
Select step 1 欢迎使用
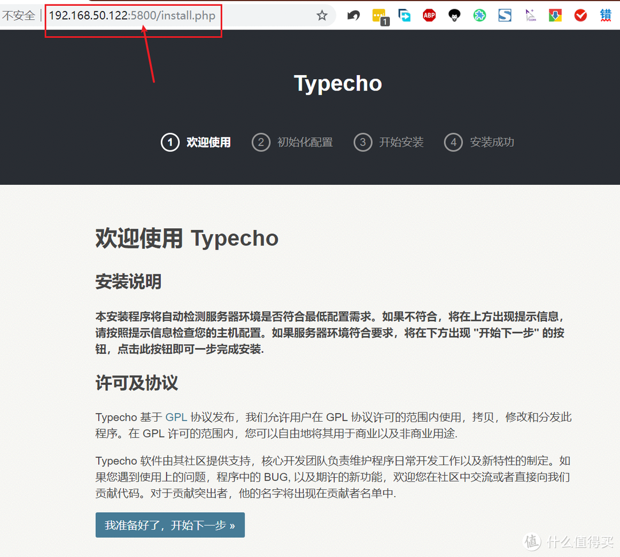click(x=196, y=142)
